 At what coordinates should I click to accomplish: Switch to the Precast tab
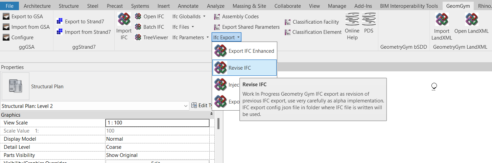point(115,6)
